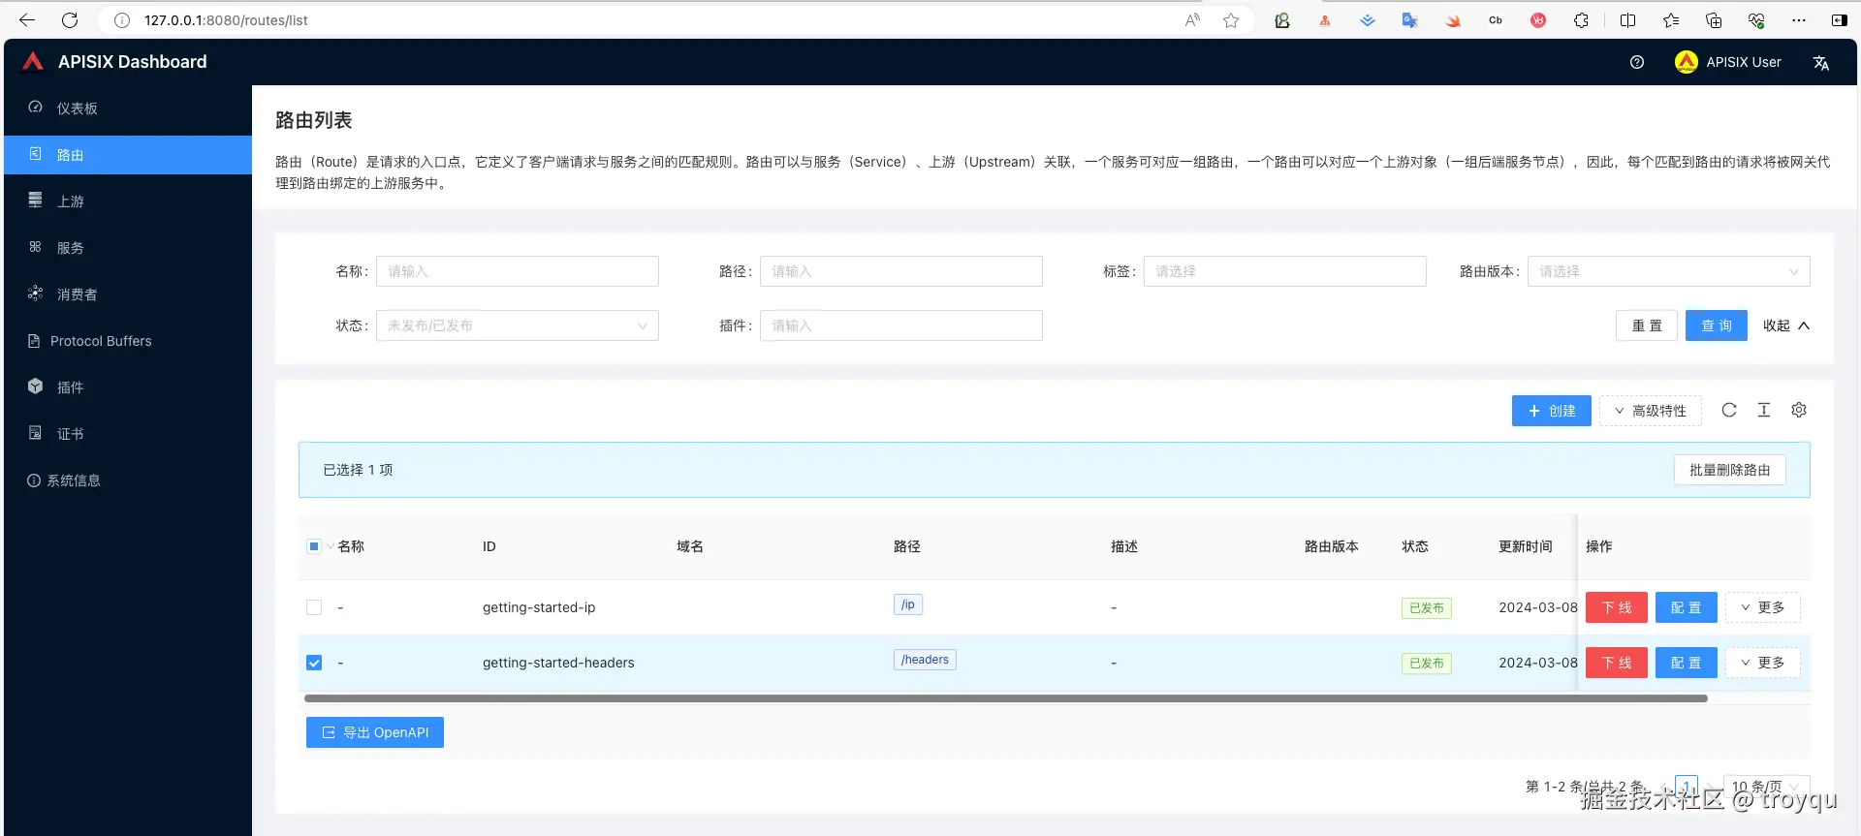Viewport: 1861px width, 836px height.
Task: Open 更多 menu for getting-started-headers
Action: (x=1763, y=663)
